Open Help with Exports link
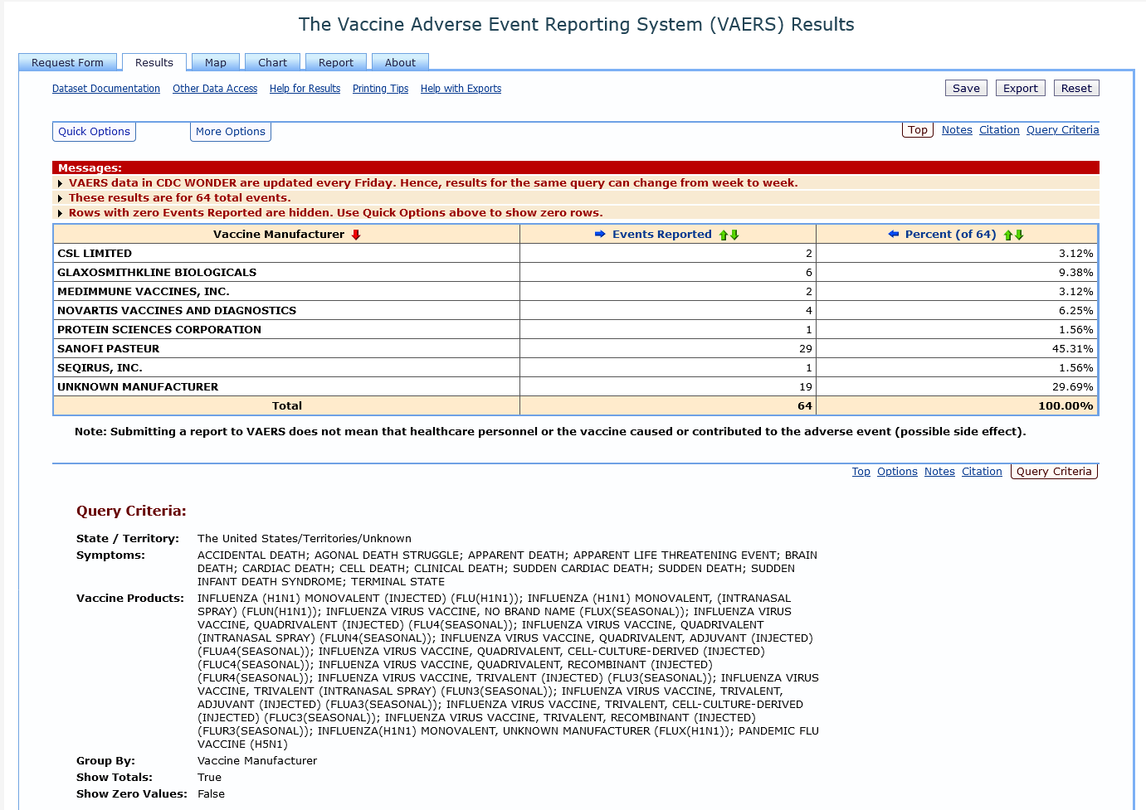 pyautogui.click(x=461, y=89)
